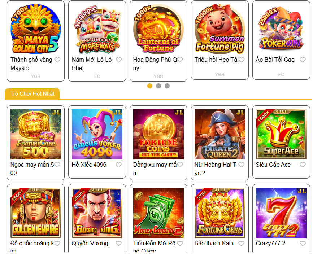Viewport: 313px width, 258px height.
Task: Launch the Fortune Gems 500 game thumbnail
Action: tap(35, 134)
